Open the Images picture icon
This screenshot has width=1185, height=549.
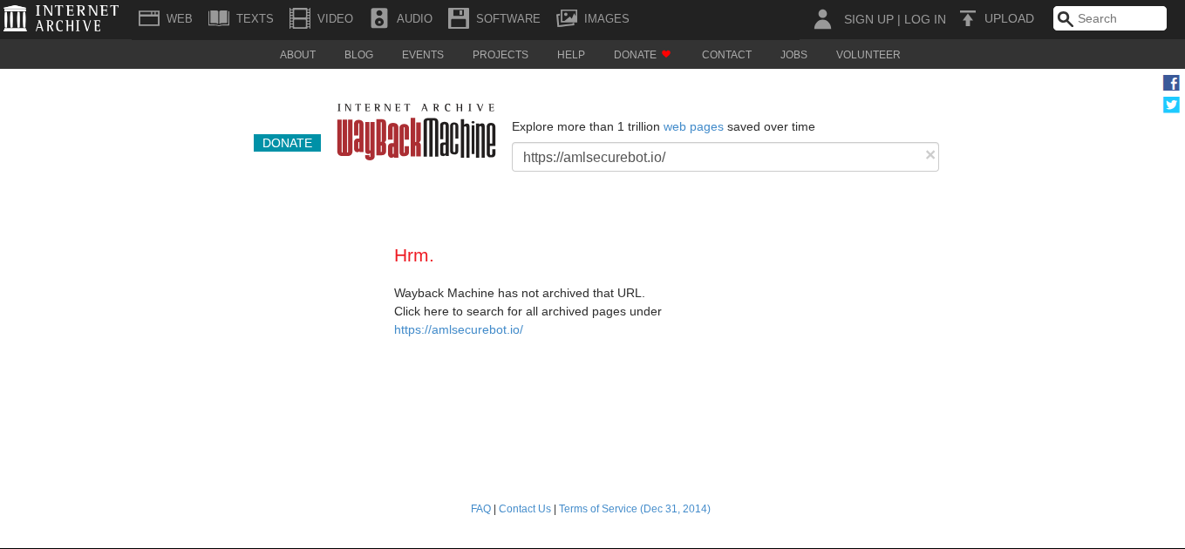click(x=567, y=18)
